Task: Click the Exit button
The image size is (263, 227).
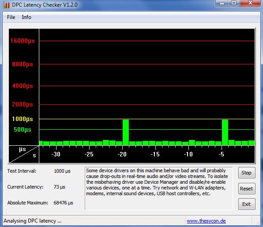Action: pos(247,204)
